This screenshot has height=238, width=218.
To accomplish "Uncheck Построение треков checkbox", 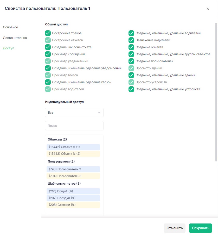I will tap(48, 33).
